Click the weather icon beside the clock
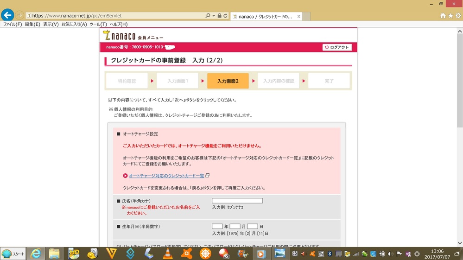 [x=457, y=254]
